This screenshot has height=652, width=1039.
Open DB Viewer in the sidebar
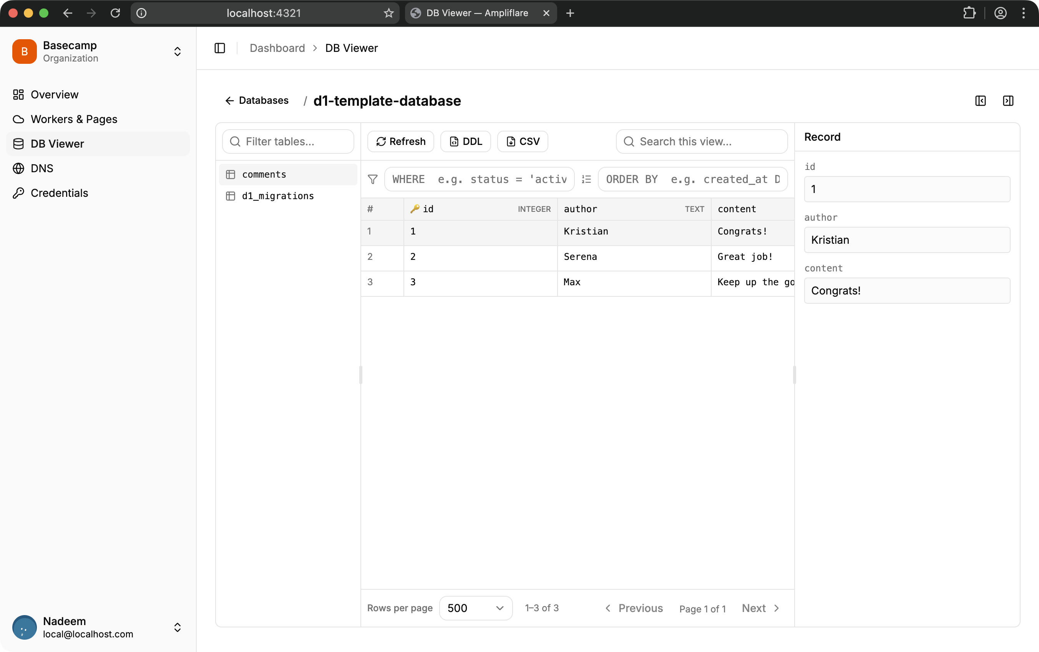click(x=98, y=144)
